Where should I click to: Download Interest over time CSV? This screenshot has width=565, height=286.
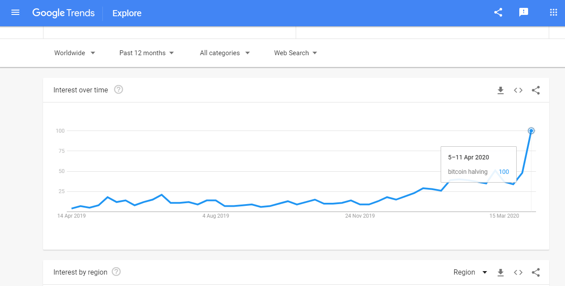[500, 90]
